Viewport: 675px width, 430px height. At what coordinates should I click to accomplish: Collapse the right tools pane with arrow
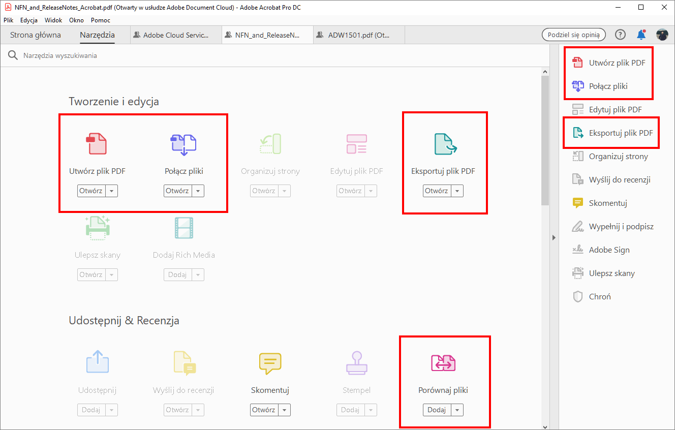point(554,237)
